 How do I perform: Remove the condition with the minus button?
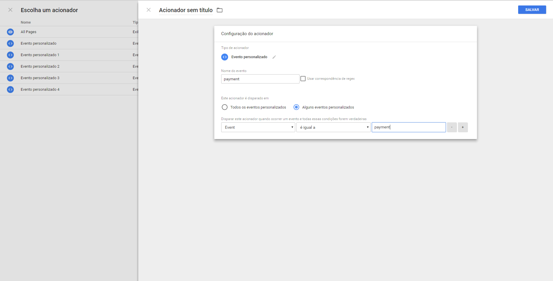point(452,127)
